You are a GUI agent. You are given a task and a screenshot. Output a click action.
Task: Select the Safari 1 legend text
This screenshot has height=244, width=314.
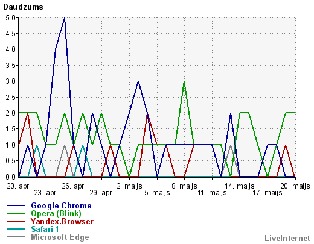click(x=45, y=229)
